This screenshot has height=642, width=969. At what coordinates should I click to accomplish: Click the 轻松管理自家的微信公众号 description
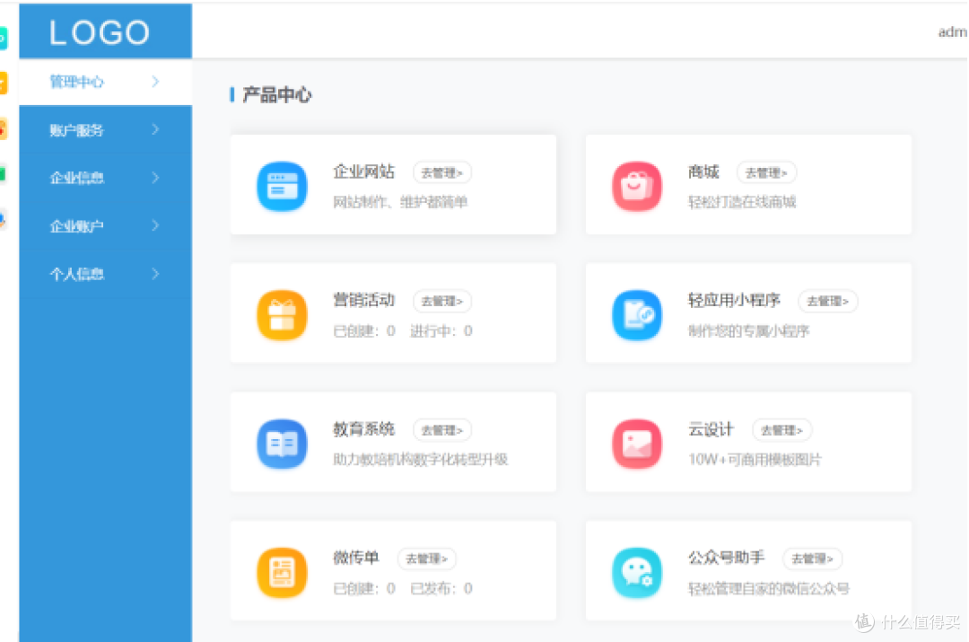point(769,588)
